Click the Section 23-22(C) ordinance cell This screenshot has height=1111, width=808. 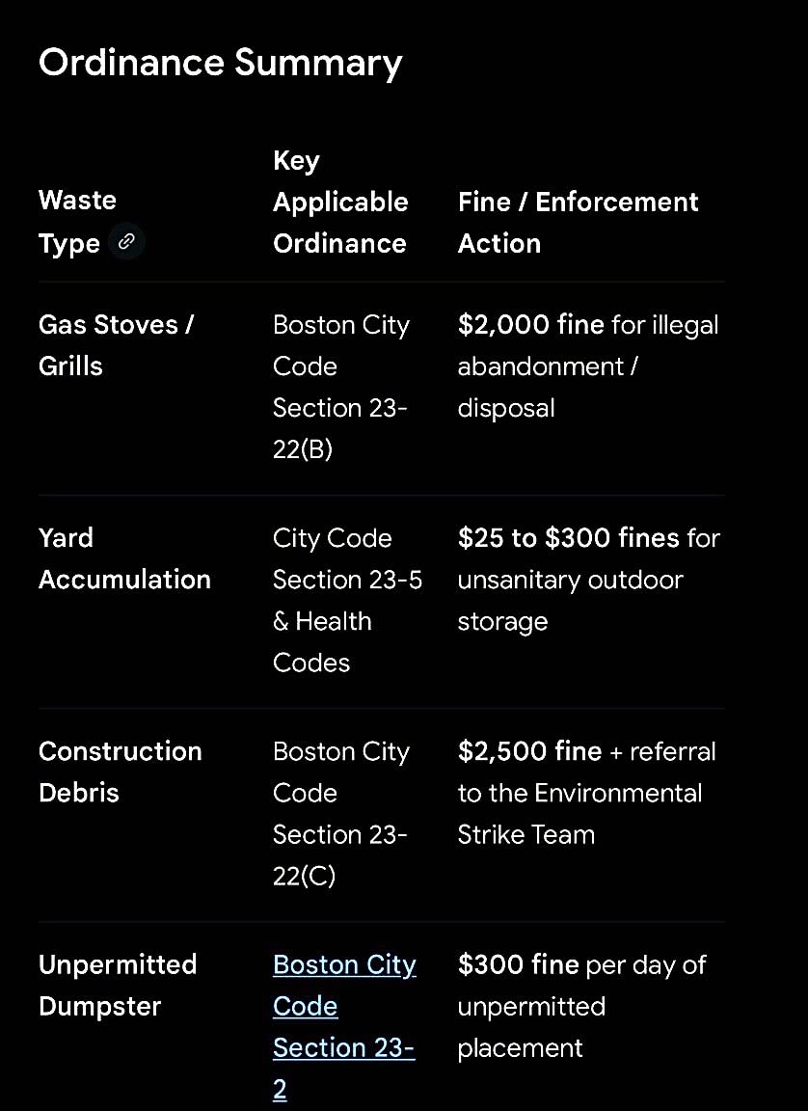coord(341,813)
